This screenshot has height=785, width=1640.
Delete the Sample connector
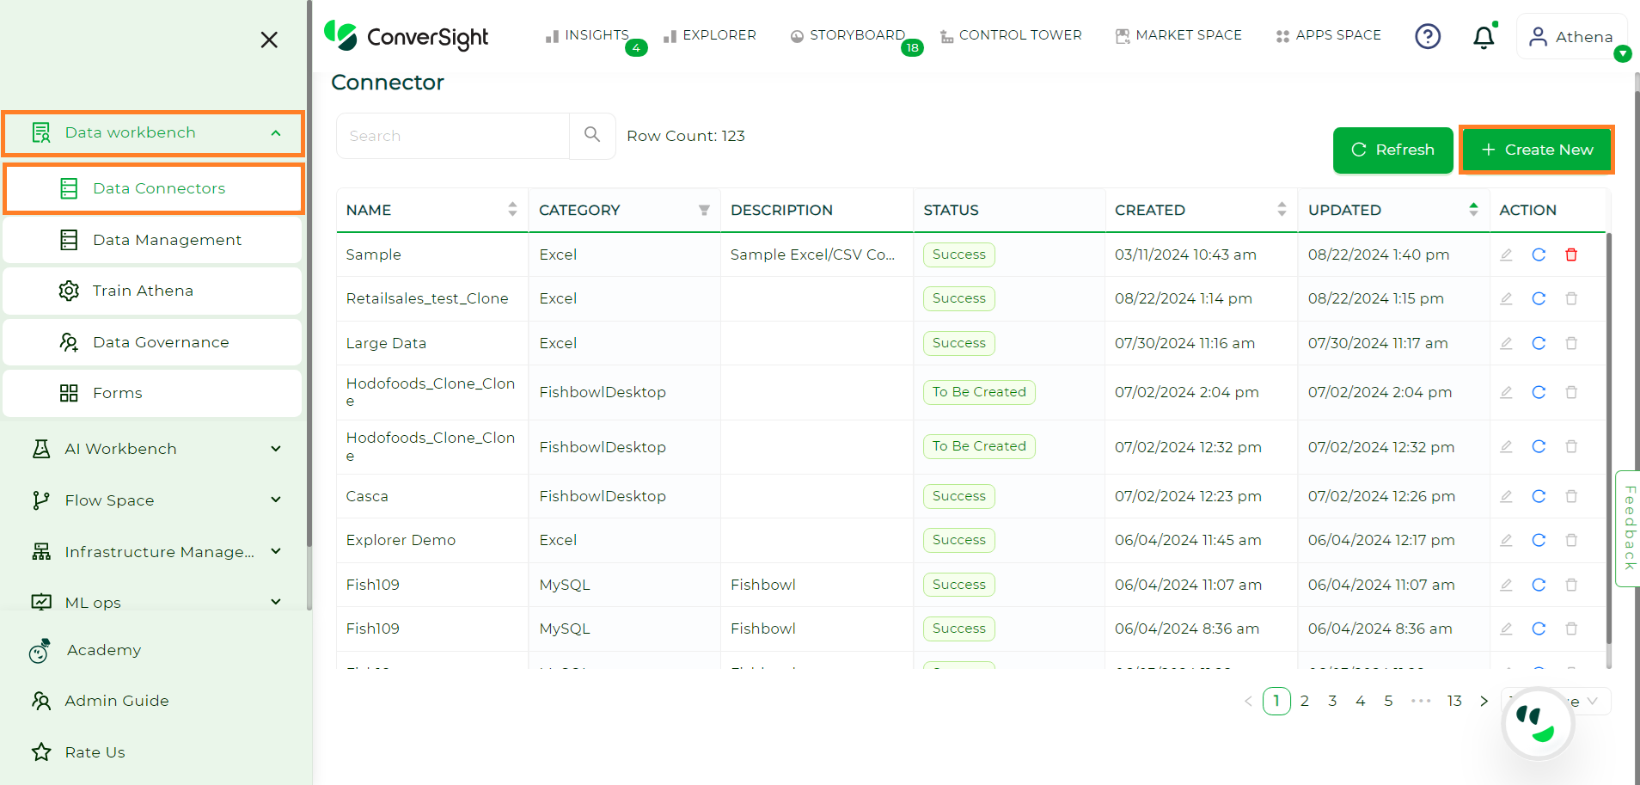[x=1571, y=255]
